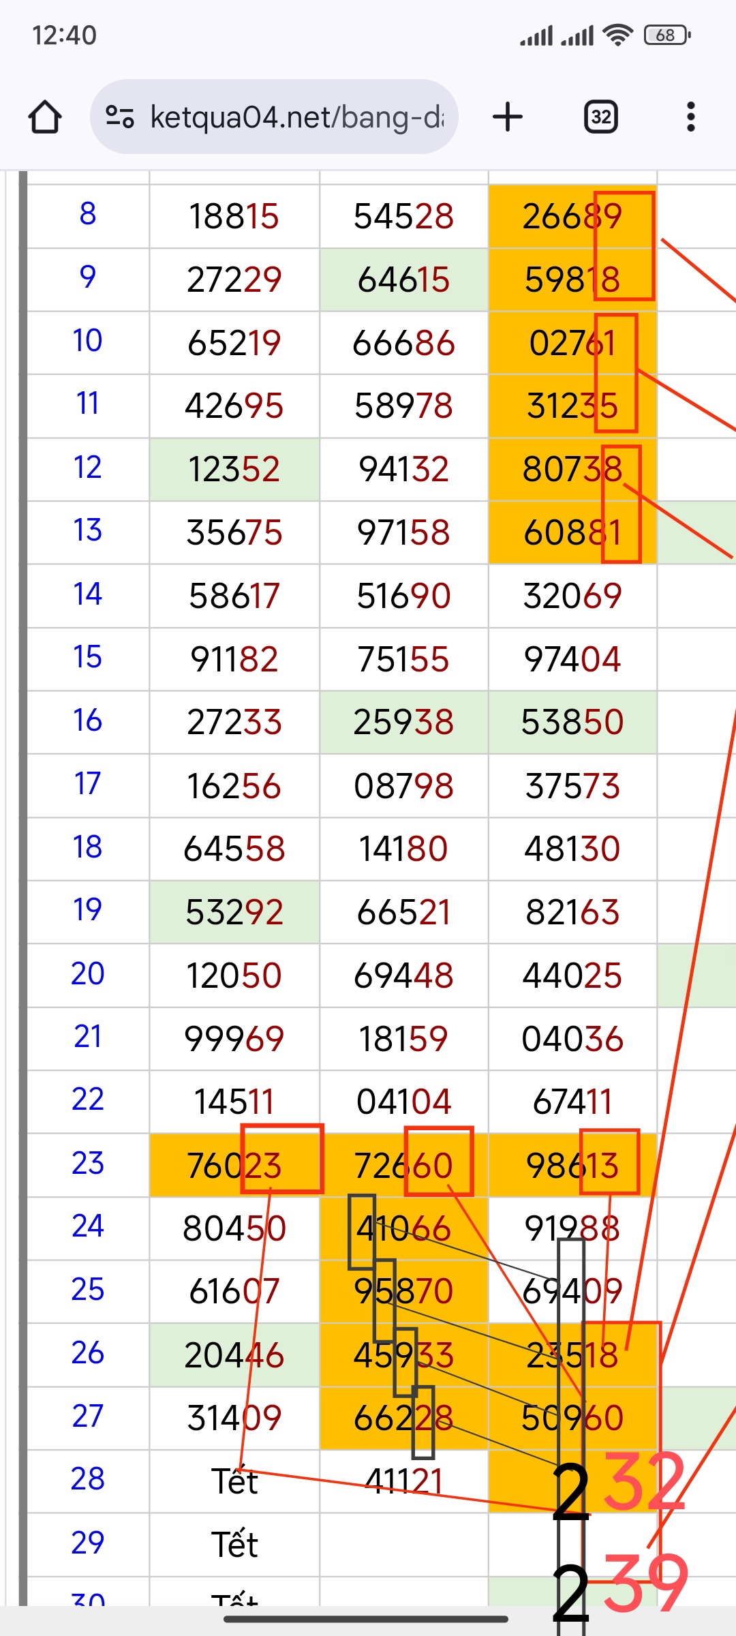Focus the ketqua04.net address bar

(274, 117)
